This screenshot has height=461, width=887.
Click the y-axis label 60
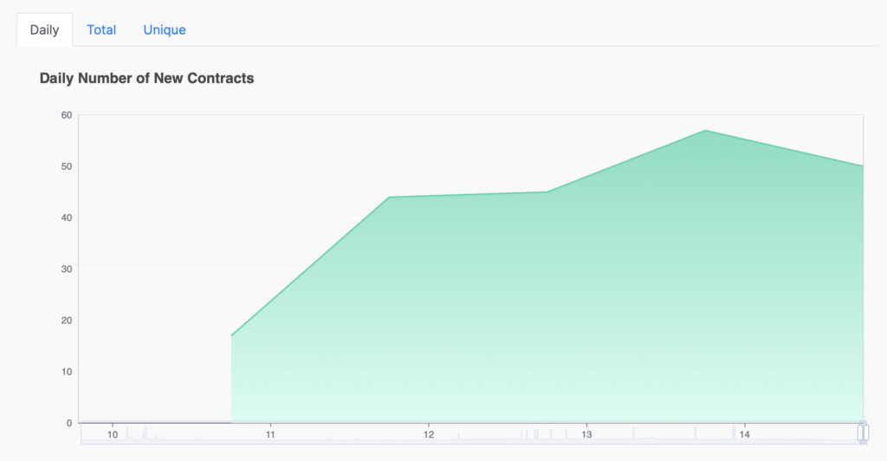67,115
